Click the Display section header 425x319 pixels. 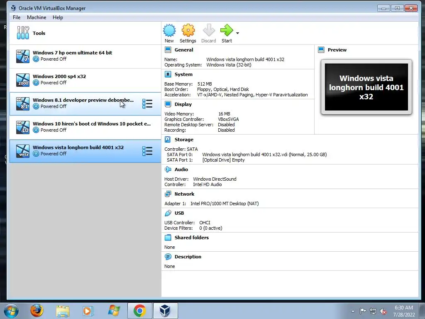pos(183,104)
